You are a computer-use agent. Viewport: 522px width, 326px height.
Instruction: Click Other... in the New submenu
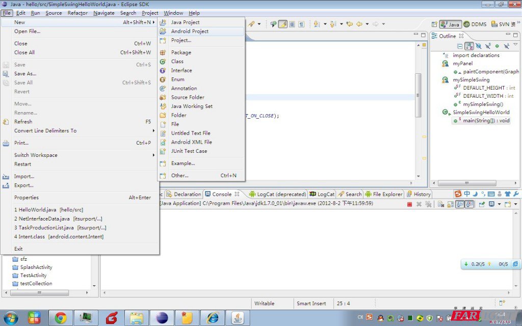pyautogui.click(x=201, y=176)
